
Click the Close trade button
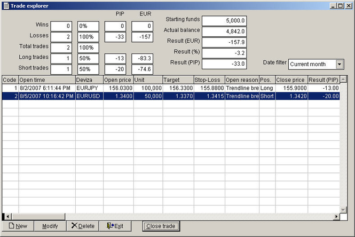pyautogui.click(x=161, y=226)
